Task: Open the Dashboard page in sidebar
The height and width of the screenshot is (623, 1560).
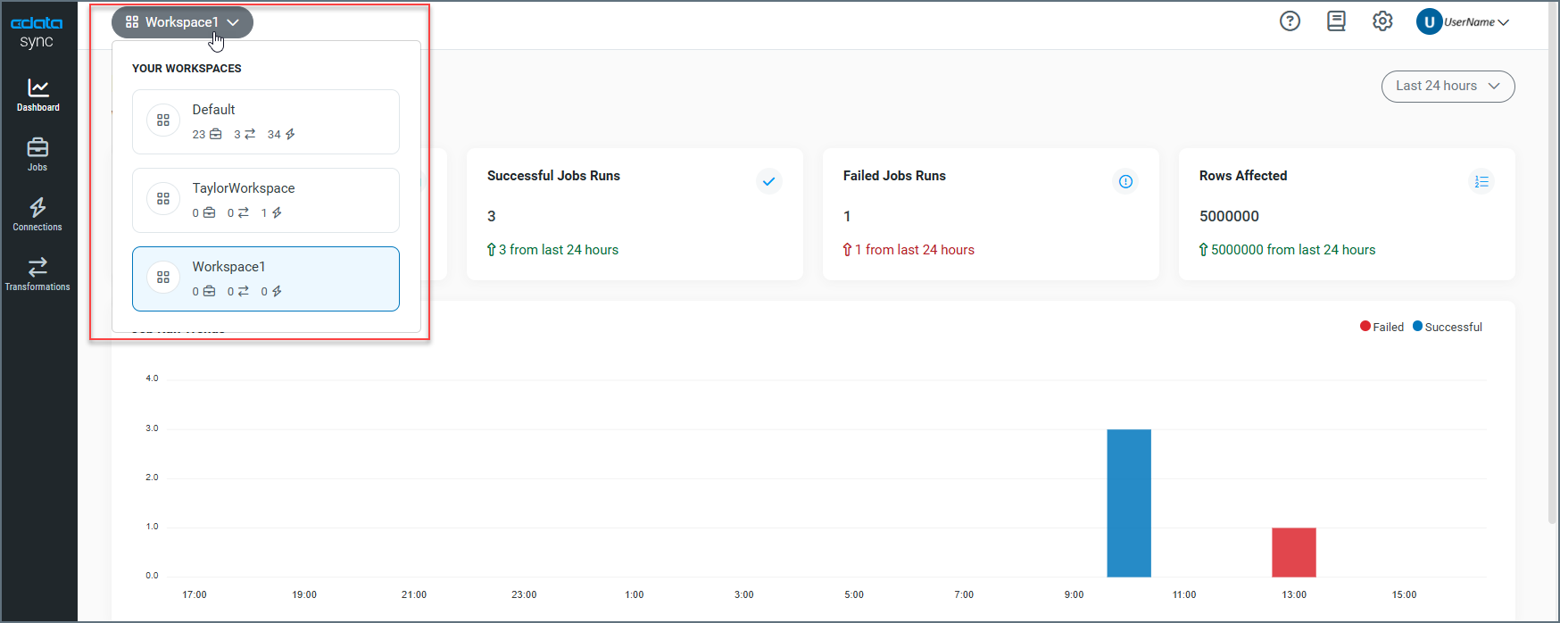Action: [x=37, y=95]
